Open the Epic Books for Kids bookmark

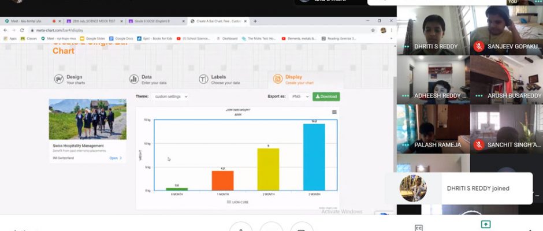click(x=155, y=39)
